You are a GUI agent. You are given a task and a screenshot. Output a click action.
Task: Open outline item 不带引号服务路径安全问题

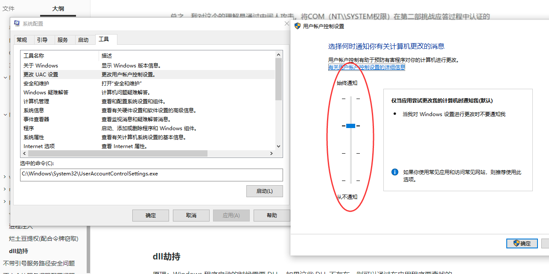click(39, 263)
